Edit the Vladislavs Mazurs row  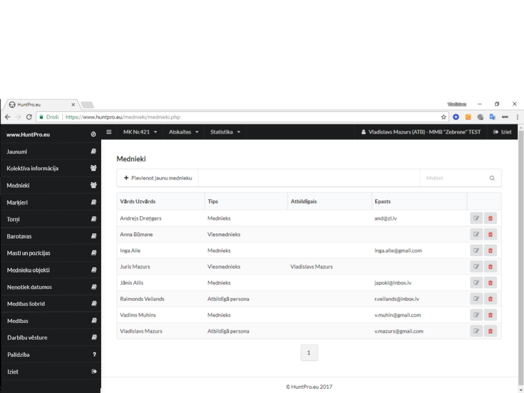tap(476, 331)
